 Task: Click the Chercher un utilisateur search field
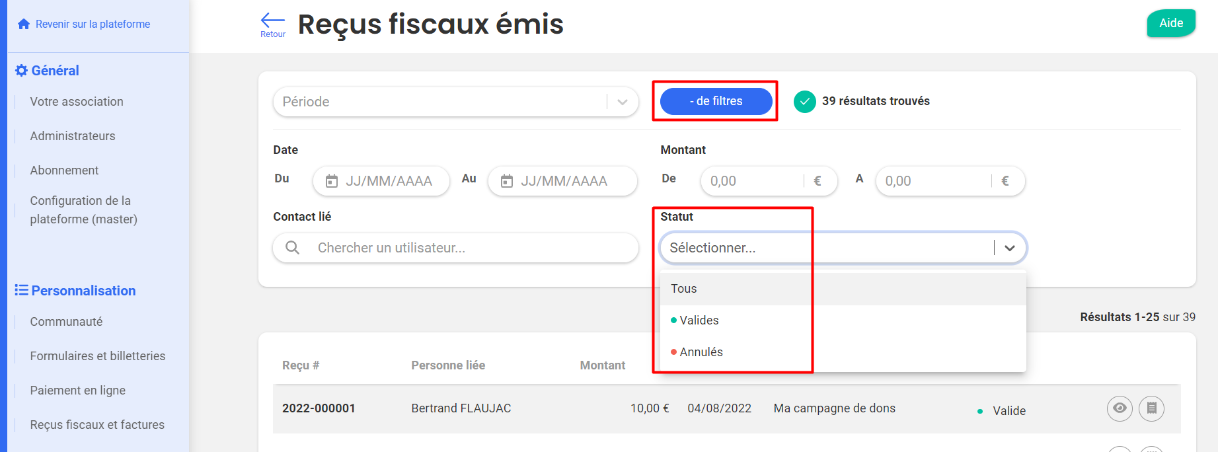point(455,248)
